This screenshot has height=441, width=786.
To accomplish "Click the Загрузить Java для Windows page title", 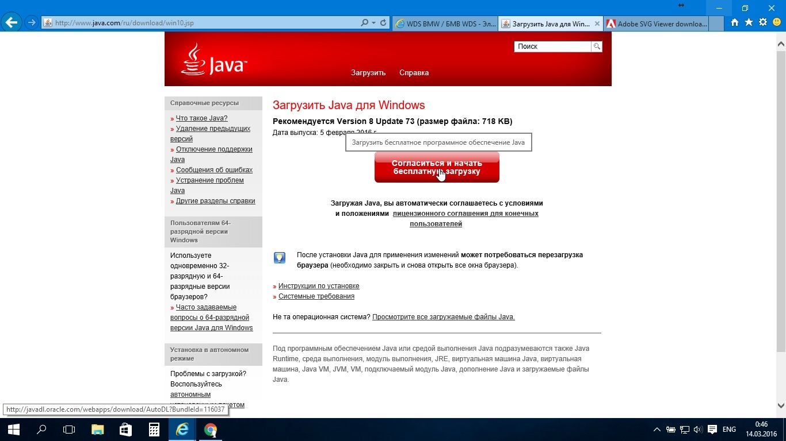I will tap(349, 105).
